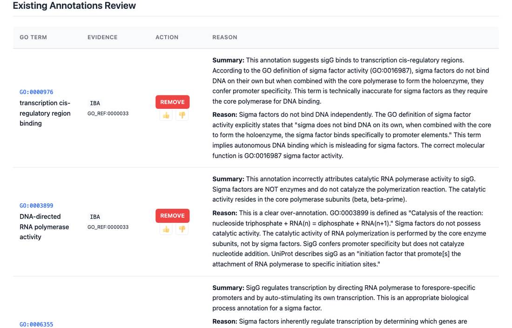Image resolution: width=512 pixels, height=328 pixels.
Task: Click the IBA badge for GO:0000976
Action: pos(95,103)
